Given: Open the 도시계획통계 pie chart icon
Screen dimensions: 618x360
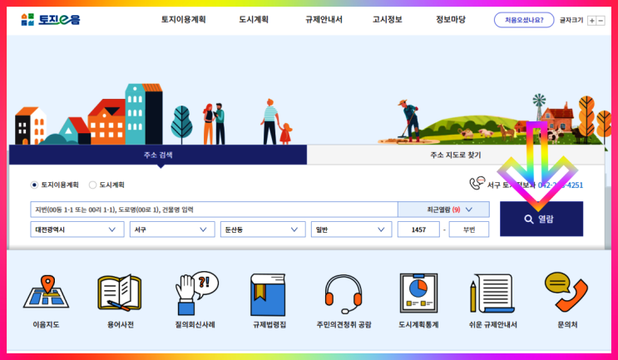Looking at the screenshot, I should 418,293.
